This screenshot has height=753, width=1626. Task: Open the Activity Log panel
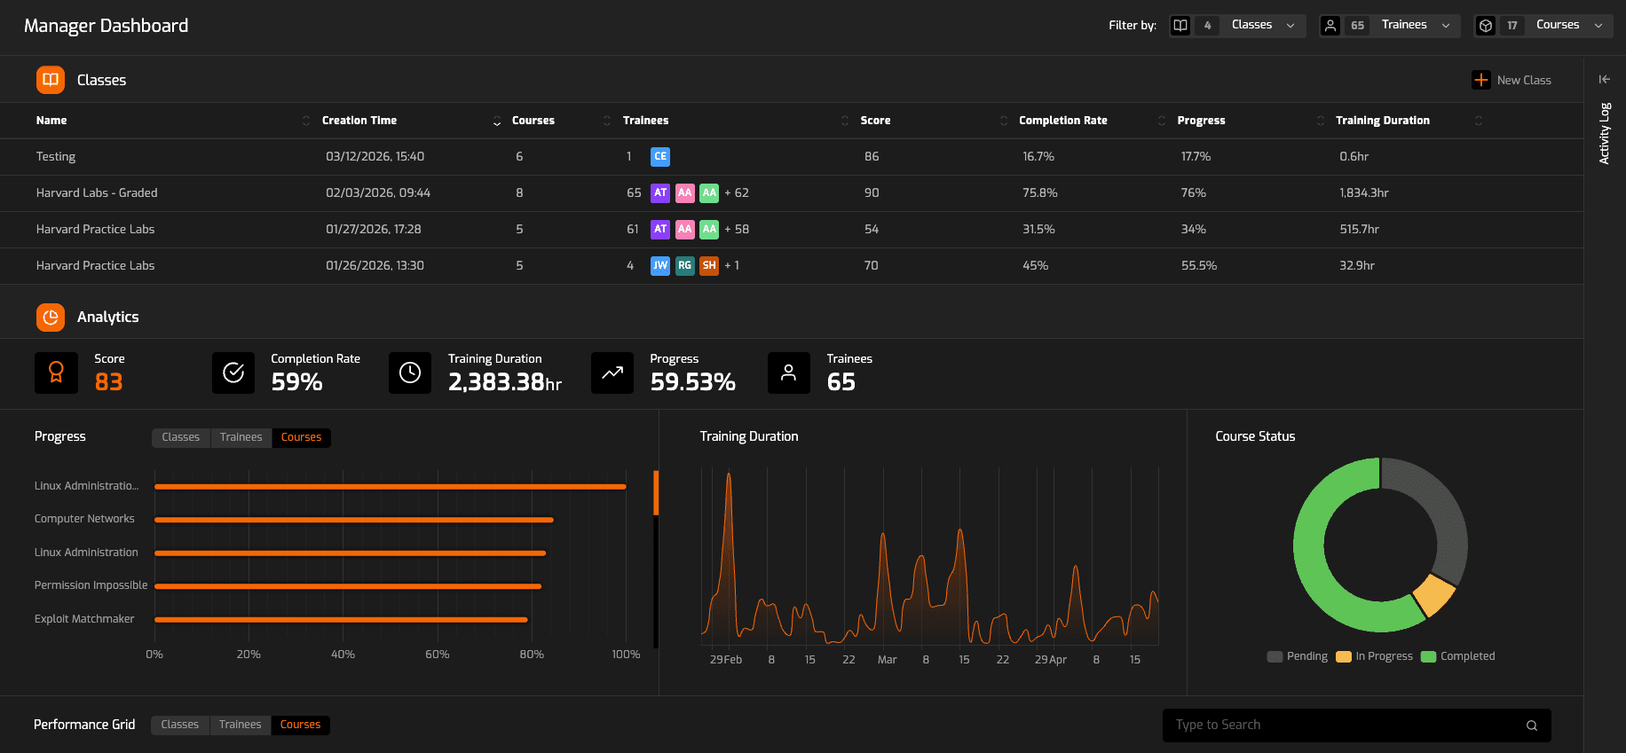(x=1605, y=133)
